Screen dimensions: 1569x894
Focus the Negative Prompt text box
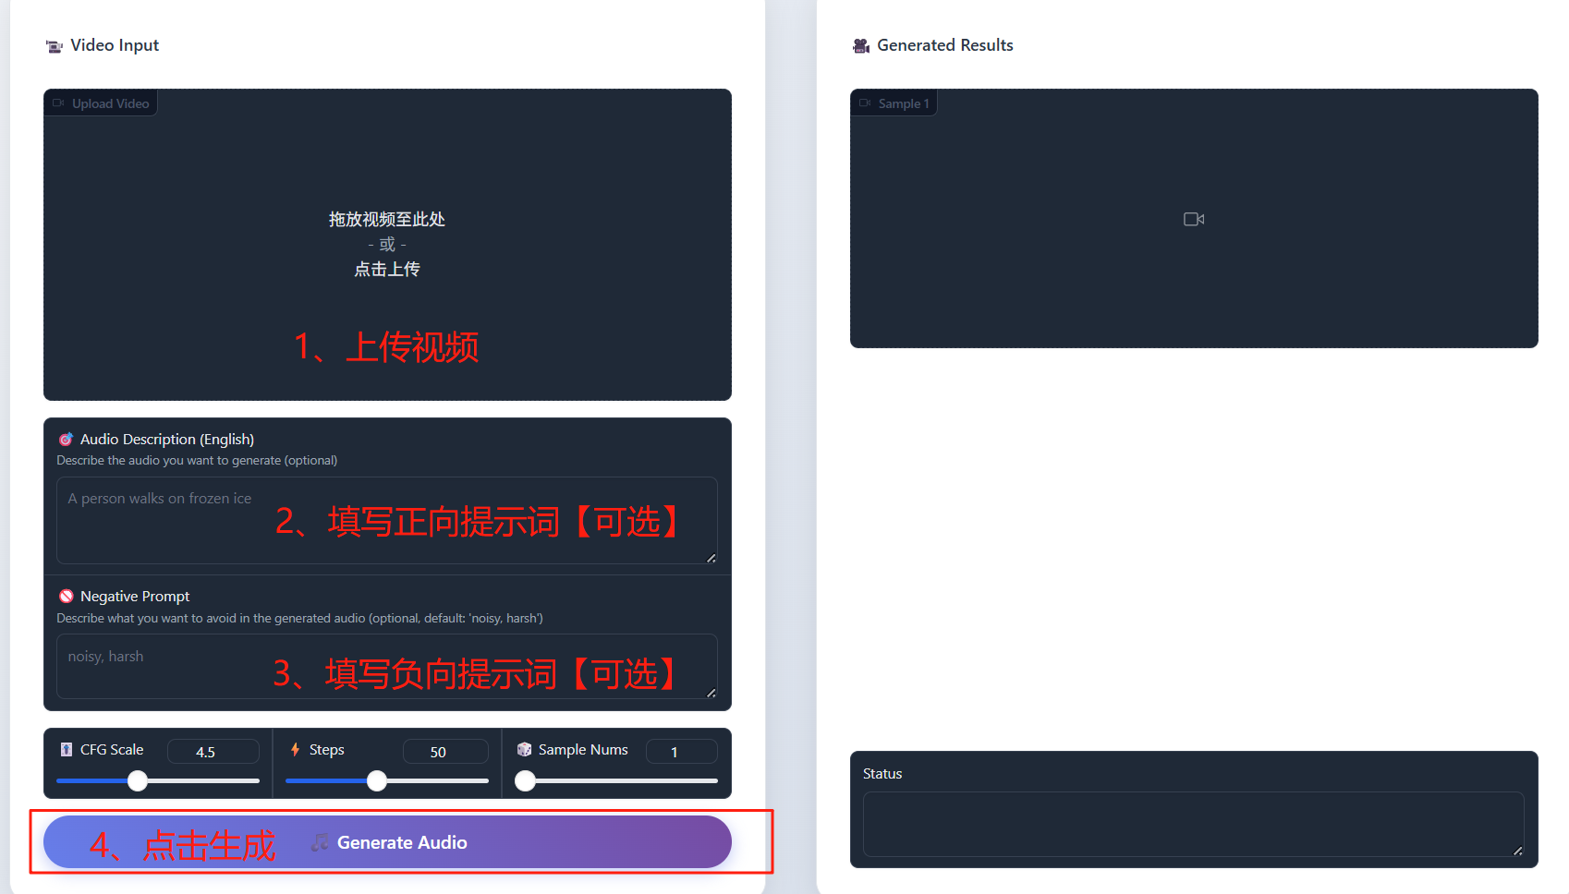(x=387, y=666)
